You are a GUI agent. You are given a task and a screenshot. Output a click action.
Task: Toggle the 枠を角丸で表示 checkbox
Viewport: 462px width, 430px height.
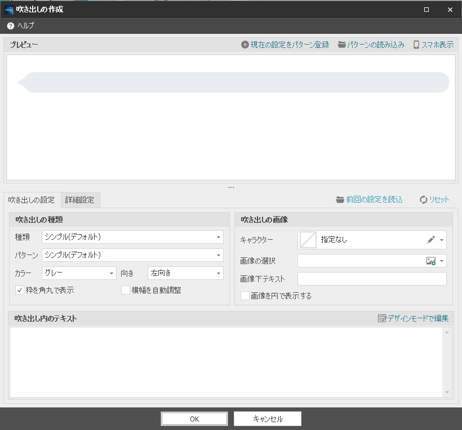[x=20, y=290]
